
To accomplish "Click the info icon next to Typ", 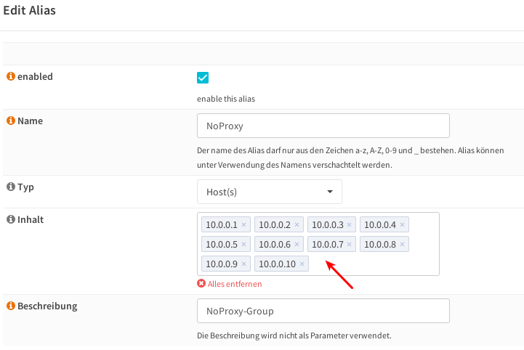I will (x=11, y=187).
